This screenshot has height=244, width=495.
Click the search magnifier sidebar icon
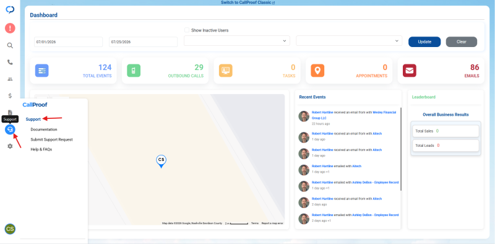[x=10, y=45]
